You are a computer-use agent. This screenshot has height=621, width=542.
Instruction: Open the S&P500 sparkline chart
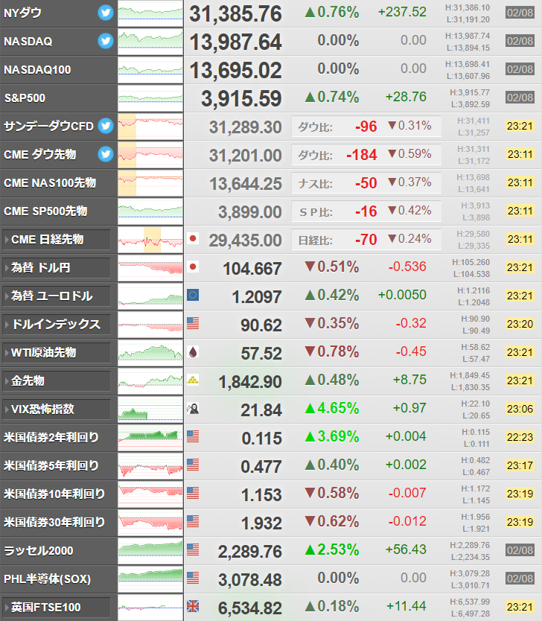point(150,98)
